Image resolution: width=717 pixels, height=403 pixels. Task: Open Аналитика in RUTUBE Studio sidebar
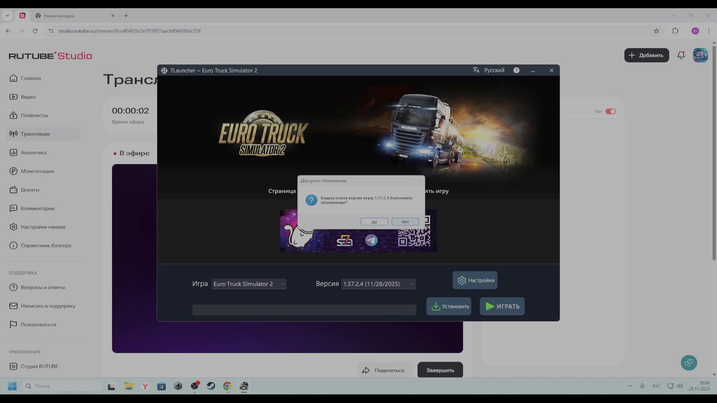point(34,152)
